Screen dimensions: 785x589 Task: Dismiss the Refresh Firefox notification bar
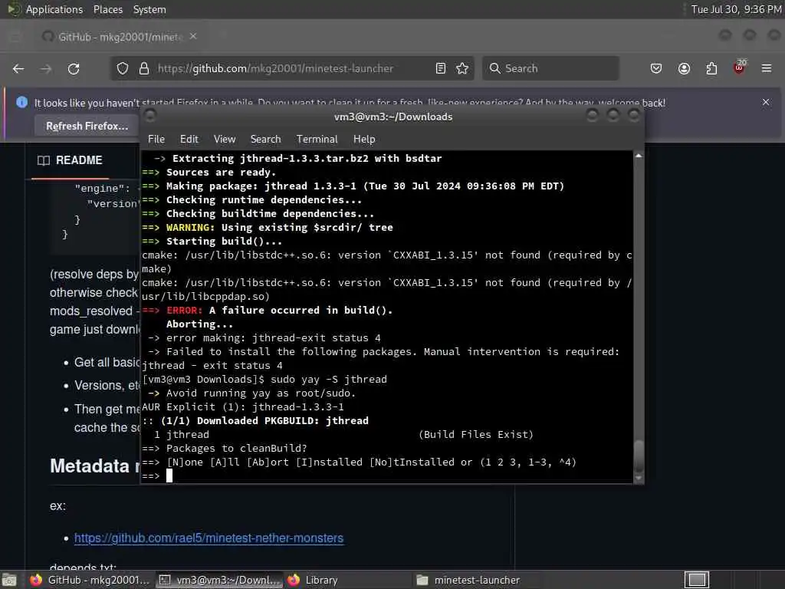(766, 102)
